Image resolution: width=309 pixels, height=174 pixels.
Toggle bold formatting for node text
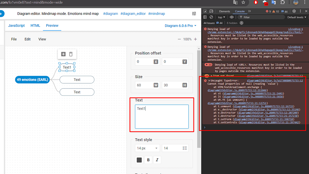click(x=148, y=160)
